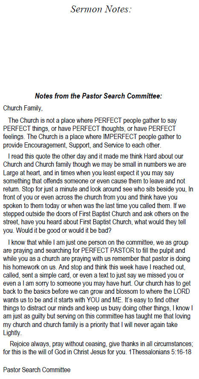Click the 'Church Family,' greeting
Screen dimensions: 199x379
point(23,108)
